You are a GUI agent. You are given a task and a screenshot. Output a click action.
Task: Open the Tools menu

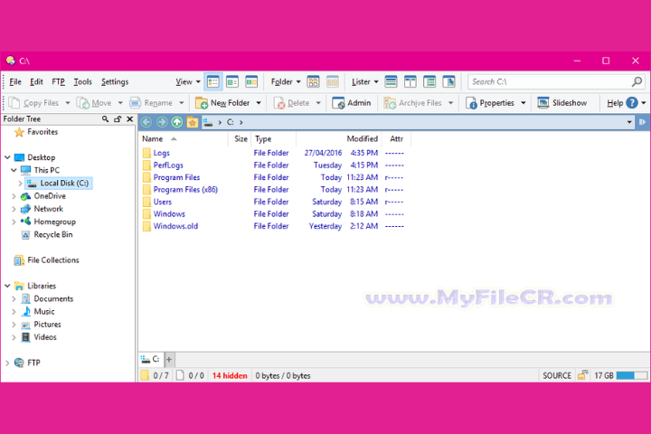(x=82, y=81)
